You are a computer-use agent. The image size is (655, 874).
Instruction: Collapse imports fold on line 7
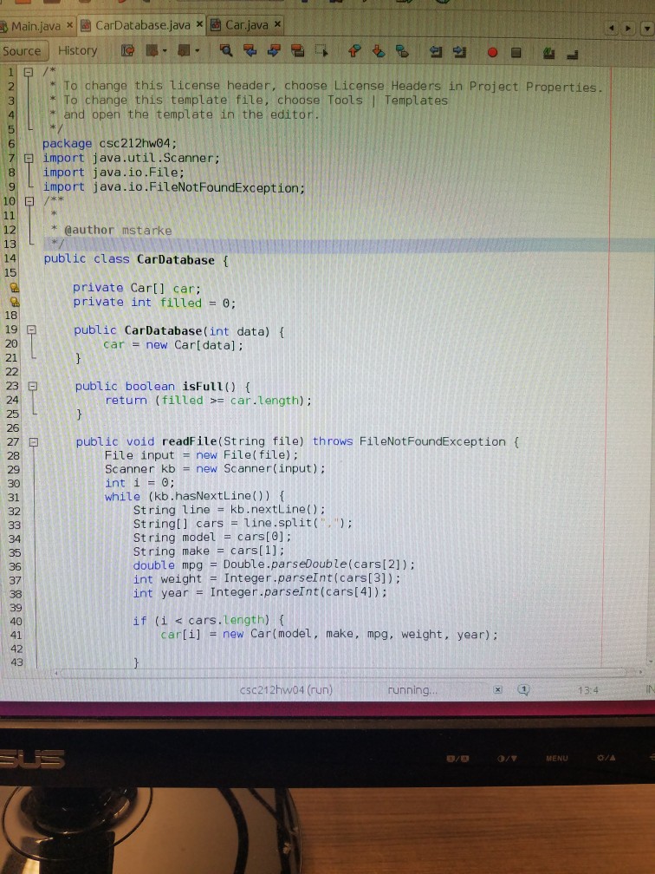point(29,158)
